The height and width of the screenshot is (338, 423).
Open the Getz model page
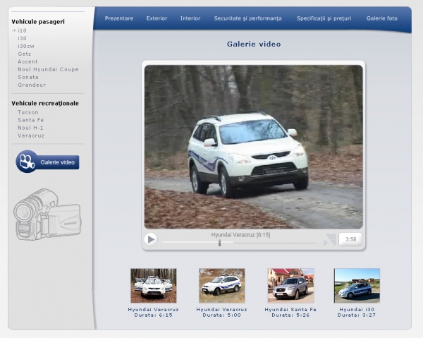click(x=24, y=54)
